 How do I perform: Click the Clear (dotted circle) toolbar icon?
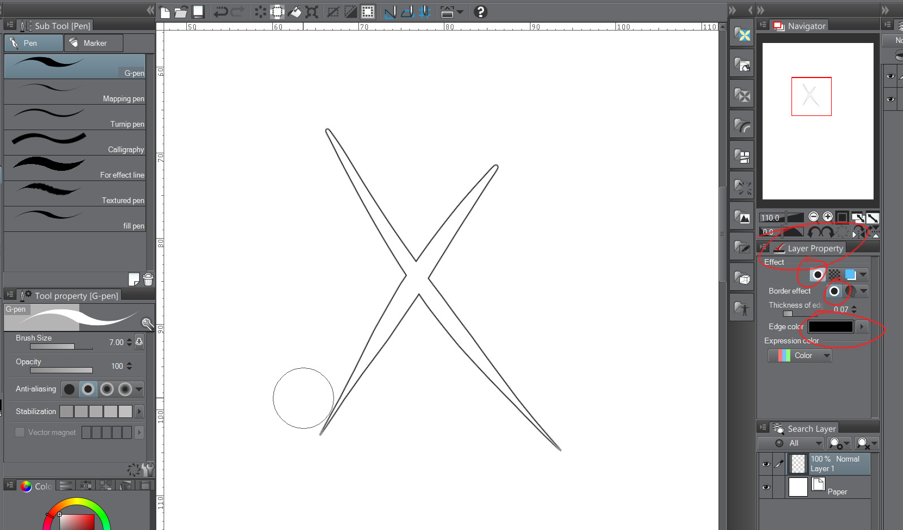260,12
